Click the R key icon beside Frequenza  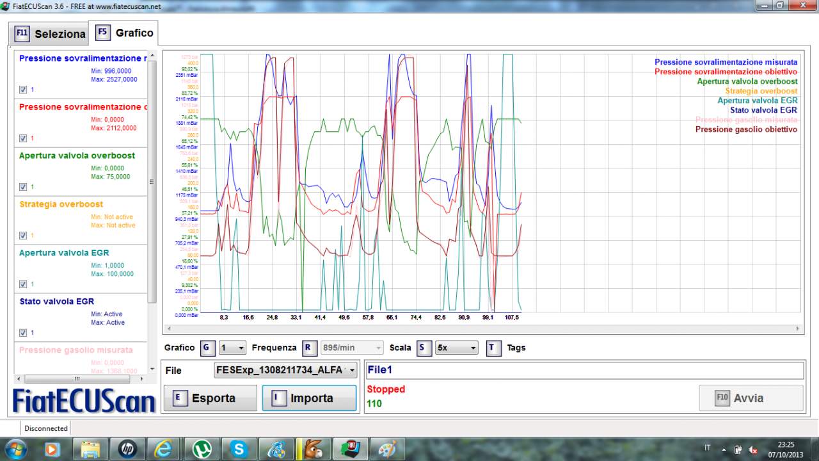[x=308, y=348]
